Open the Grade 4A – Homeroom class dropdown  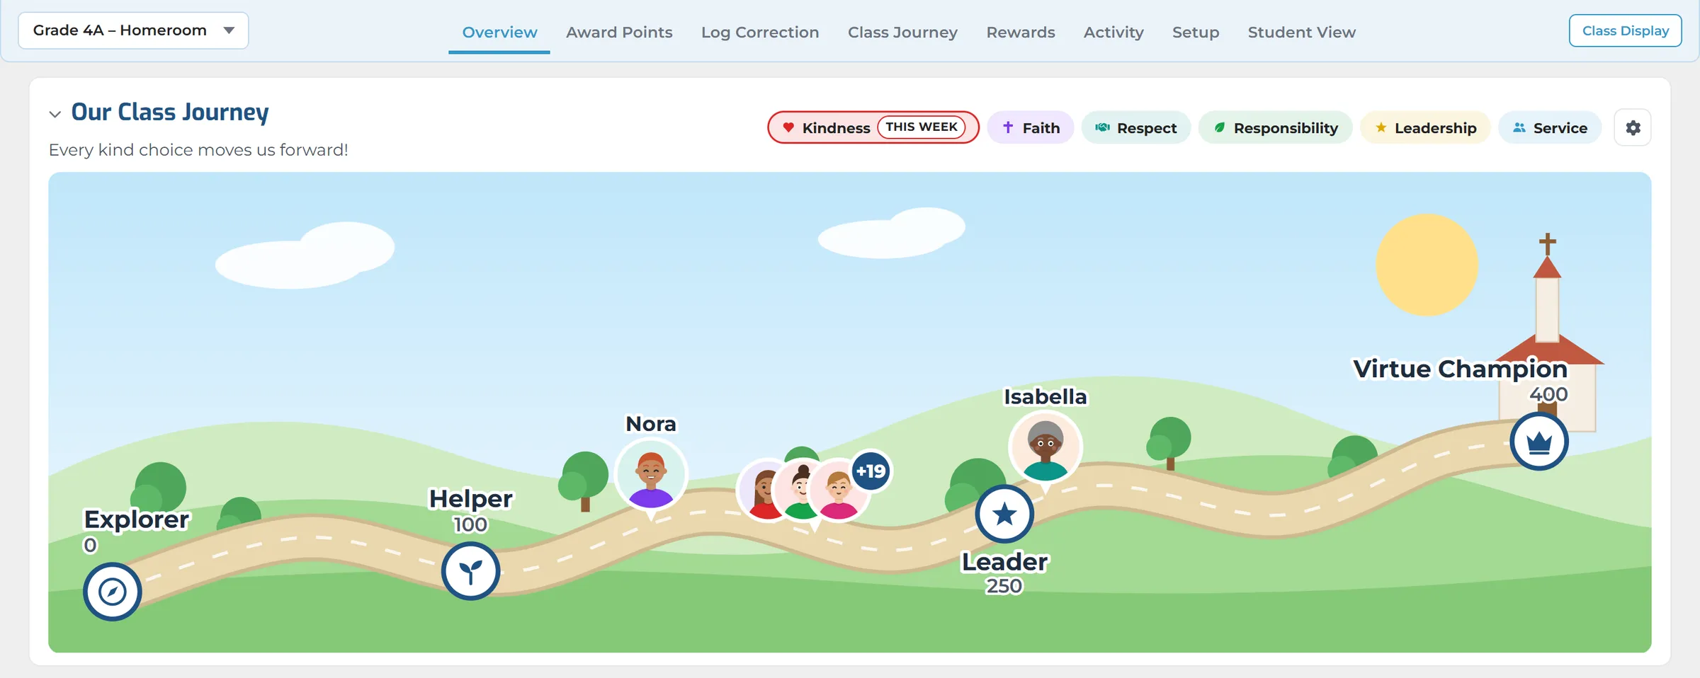click(x=133, y=30)
